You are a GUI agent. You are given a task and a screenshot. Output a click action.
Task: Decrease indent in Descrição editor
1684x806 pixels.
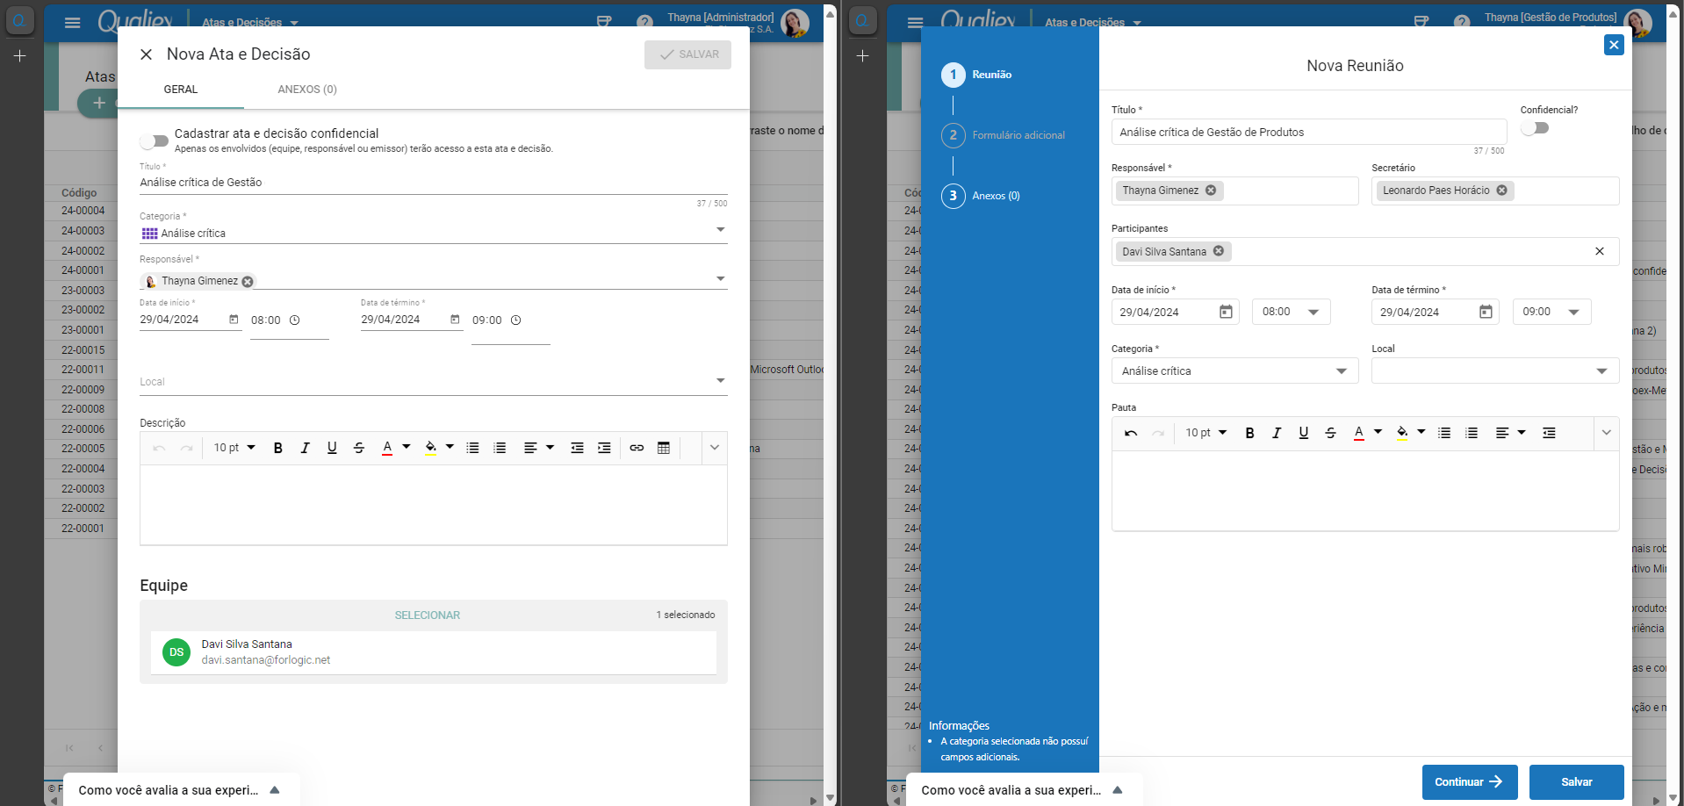(x=577, y=448)
